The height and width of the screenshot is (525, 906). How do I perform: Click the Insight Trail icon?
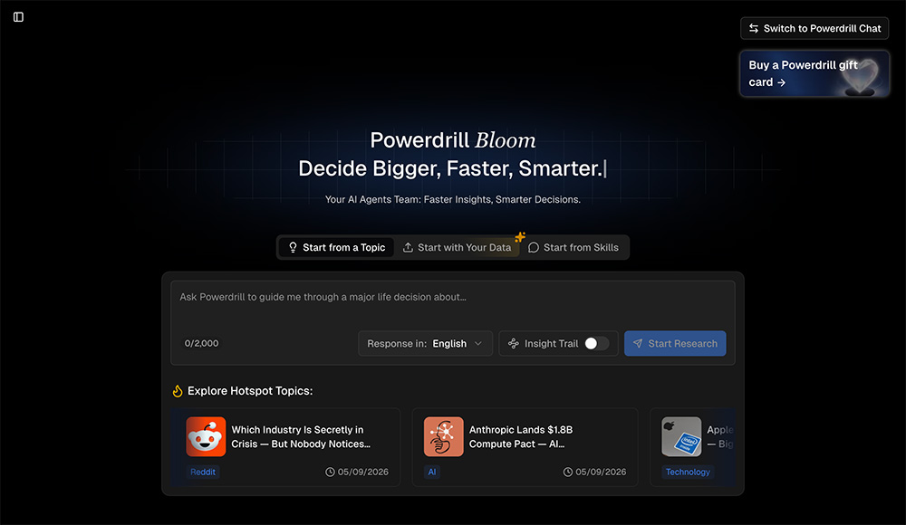[x=513, y=344]
